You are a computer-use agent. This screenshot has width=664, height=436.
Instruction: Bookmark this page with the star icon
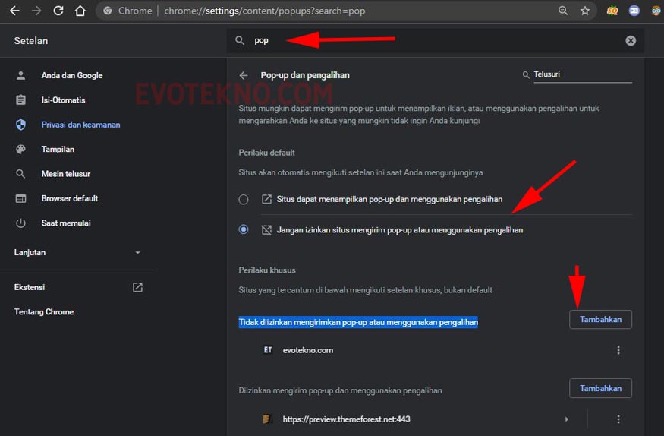pyautogui.click(x=585, y=11)
